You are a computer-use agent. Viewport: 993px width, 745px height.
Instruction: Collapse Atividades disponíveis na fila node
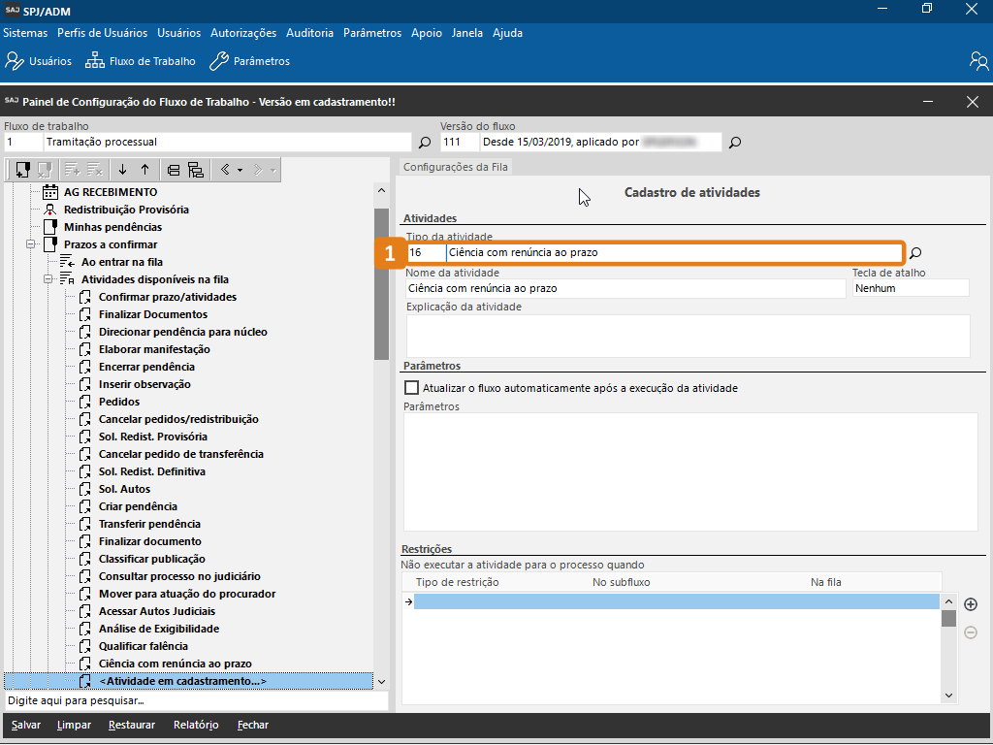point(48,279)
